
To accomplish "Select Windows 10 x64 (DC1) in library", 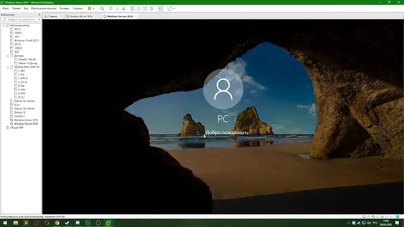I will (27, 41).
